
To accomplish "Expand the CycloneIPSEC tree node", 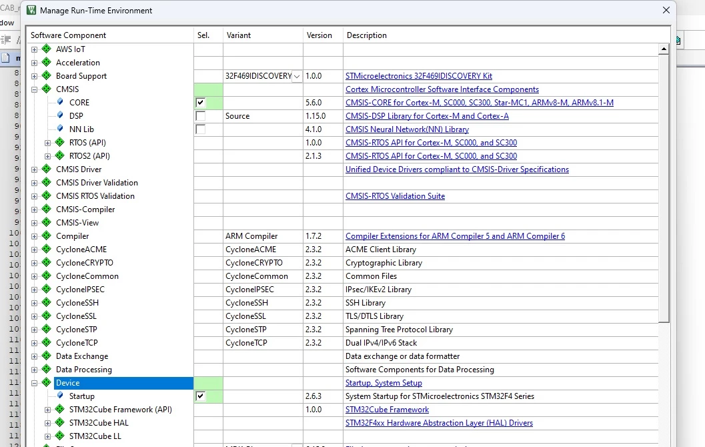I will pos(34,290).
